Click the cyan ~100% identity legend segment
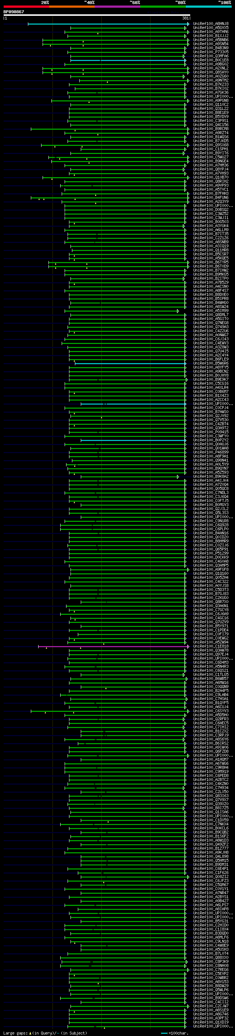Viewport: 235px width, 1036px height. click(209, 7)
